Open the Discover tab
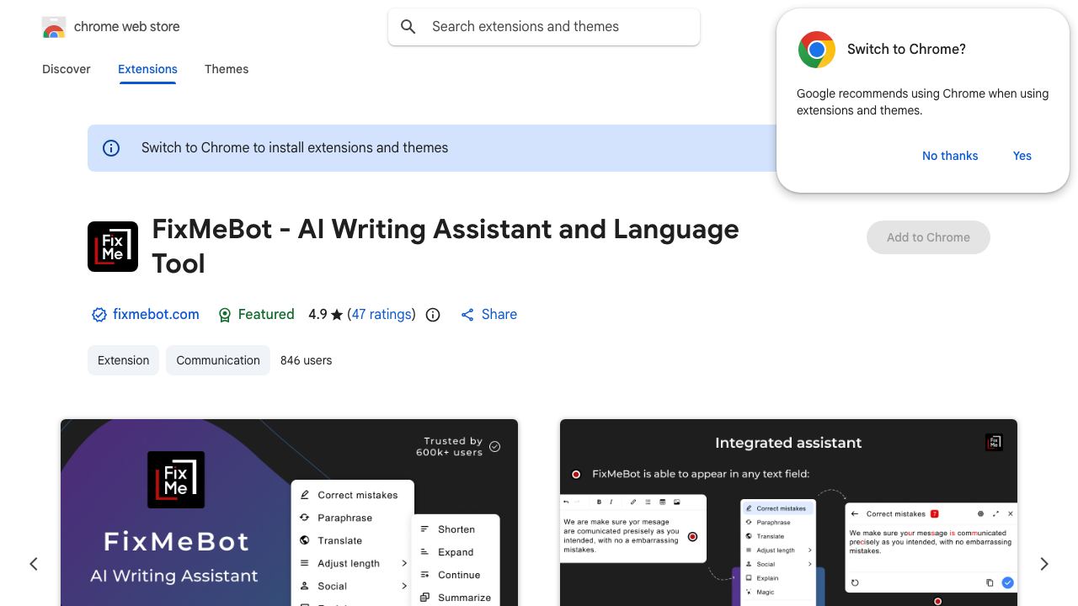The image size is (1078, 606). (x=67, y=69)
